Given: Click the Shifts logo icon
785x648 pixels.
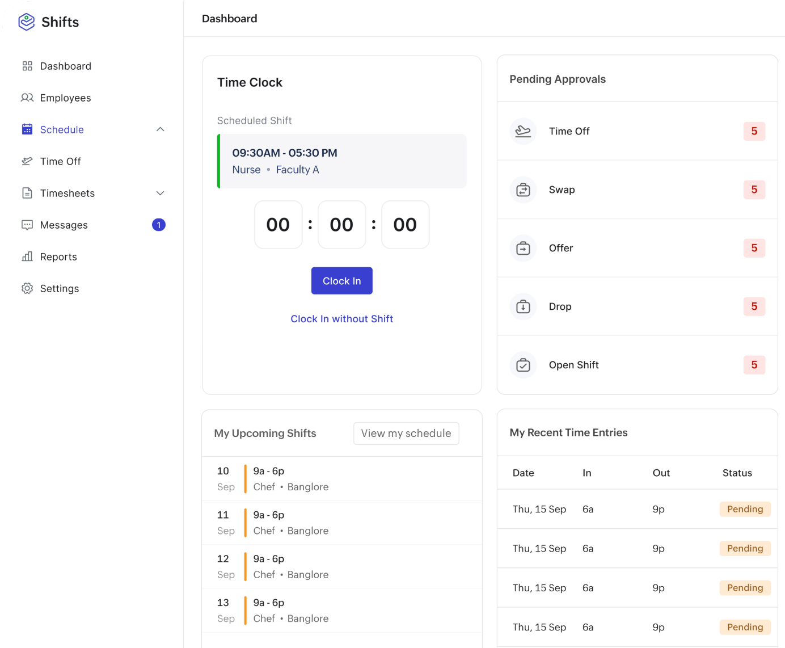Looking at the screenshot, I should point(27,22).
